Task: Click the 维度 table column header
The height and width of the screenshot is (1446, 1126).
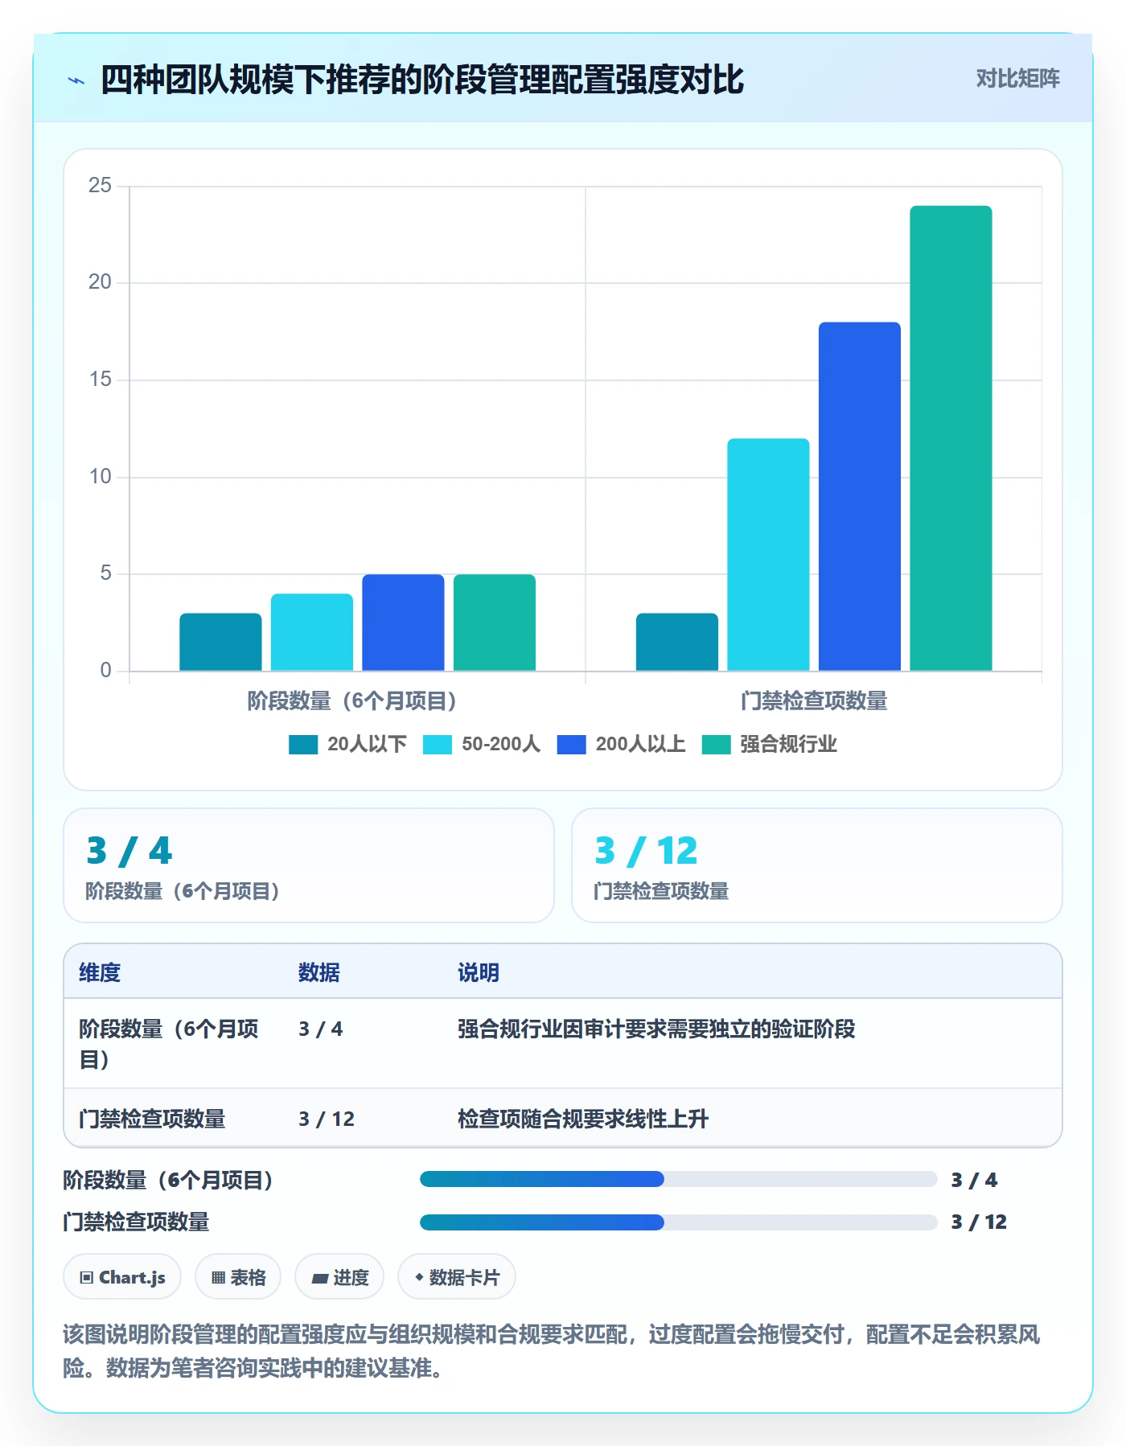Action: (100, 972)
